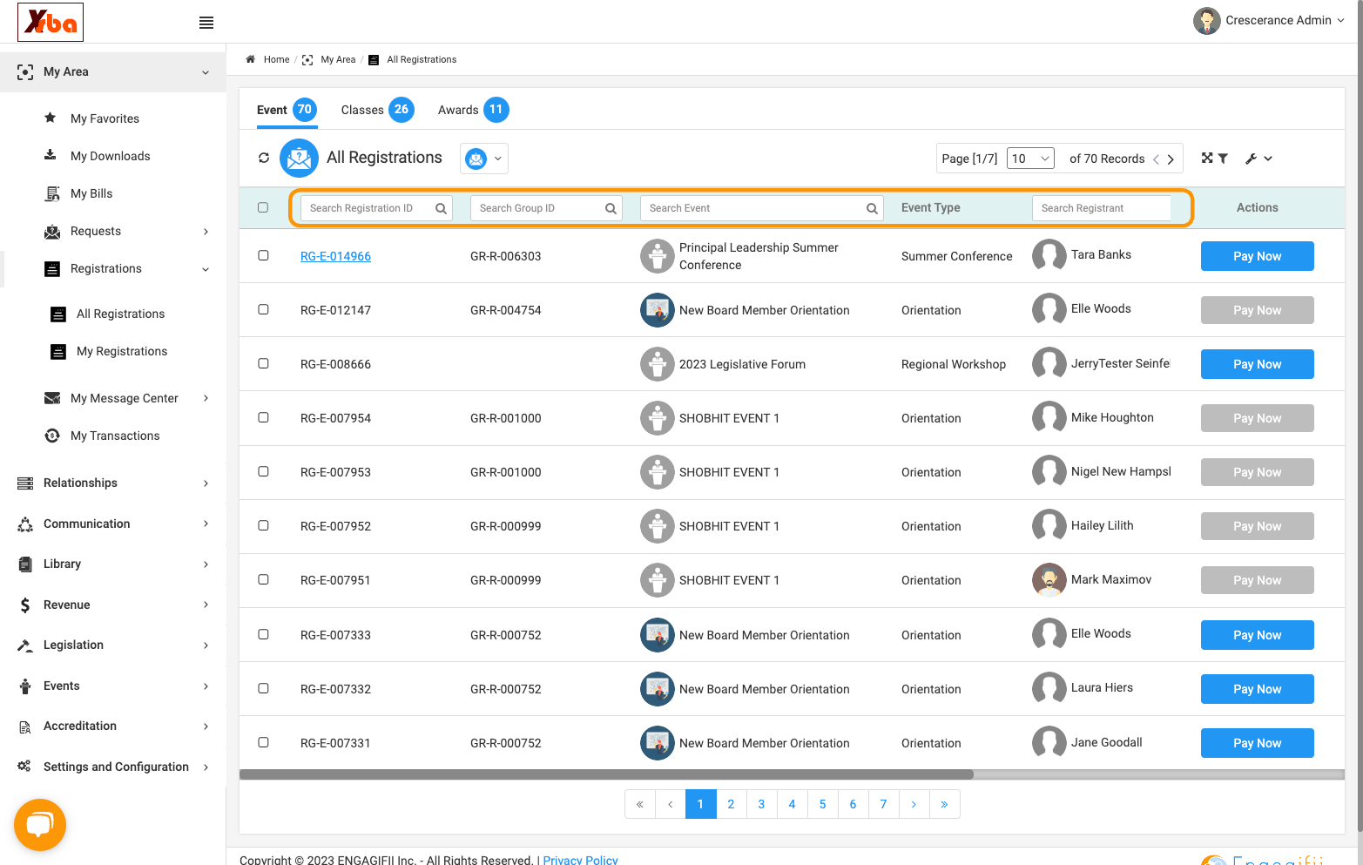Toggle the select-all checkbox in header
The width and height of the screenshot is (1363, 865).
tap(263, 207)
